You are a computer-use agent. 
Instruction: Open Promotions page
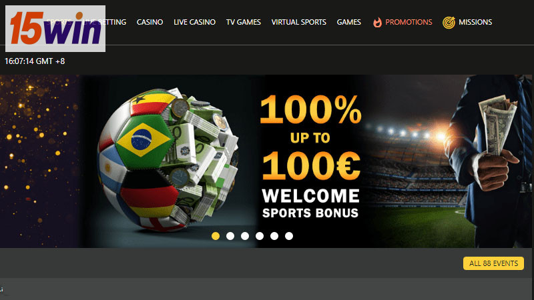pos(409,22)
